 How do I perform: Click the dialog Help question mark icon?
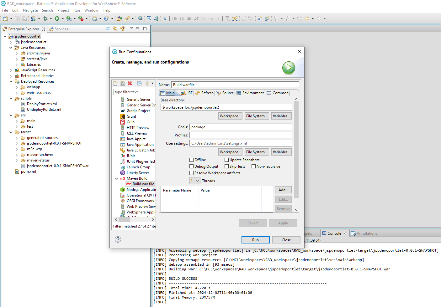point(118,239)
